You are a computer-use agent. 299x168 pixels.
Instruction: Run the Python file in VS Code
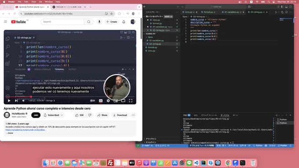pyautogui.click(x=276, y=12)
